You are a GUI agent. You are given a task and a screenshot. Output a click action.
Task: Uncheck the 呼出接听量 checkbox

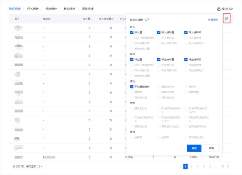(159, 59)
